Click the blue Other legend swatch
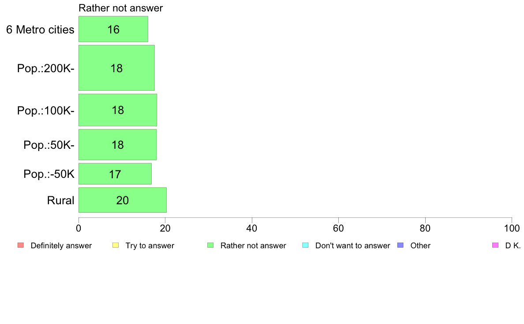The width and height of the screenshot is (524, 324). tap(400, 245)
